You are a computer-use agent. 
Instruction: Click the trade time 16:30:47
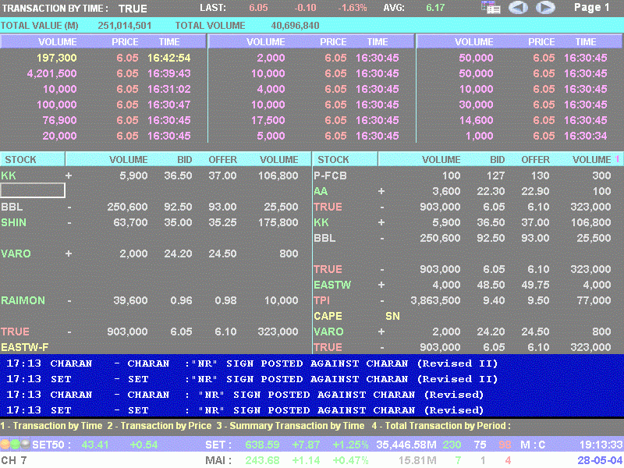[169, 105]
